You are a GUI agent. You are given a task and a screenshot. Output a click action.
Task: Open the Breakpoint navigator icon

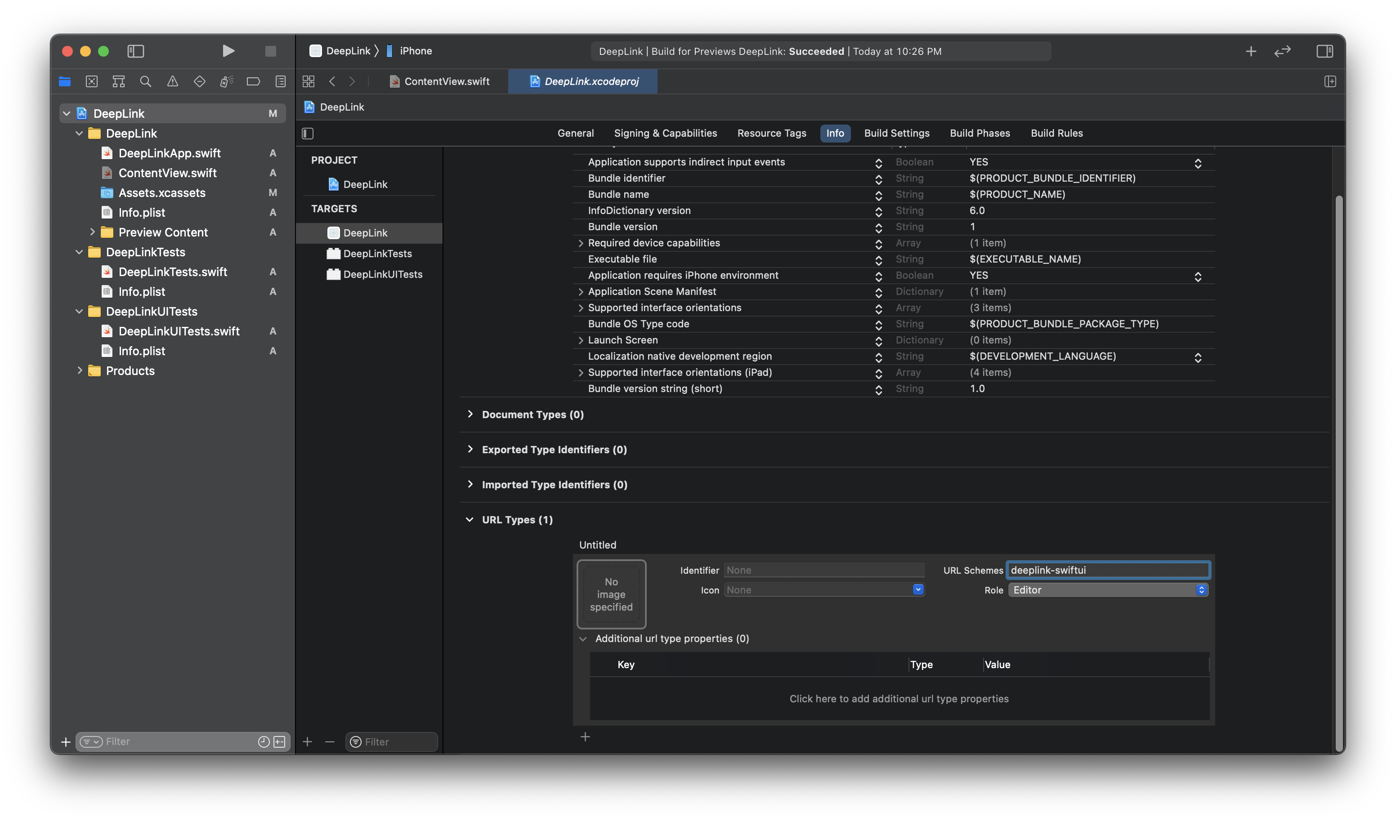tap(253, 81)
